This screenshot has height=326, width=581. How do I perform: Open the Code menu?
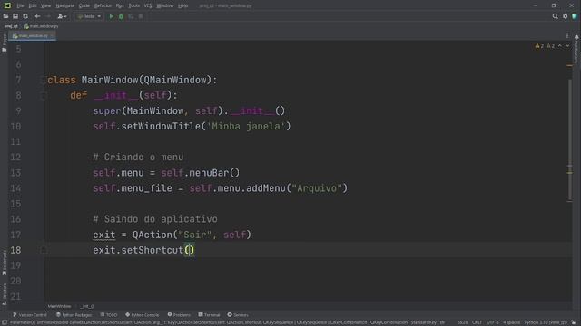(x=84, y=6)
